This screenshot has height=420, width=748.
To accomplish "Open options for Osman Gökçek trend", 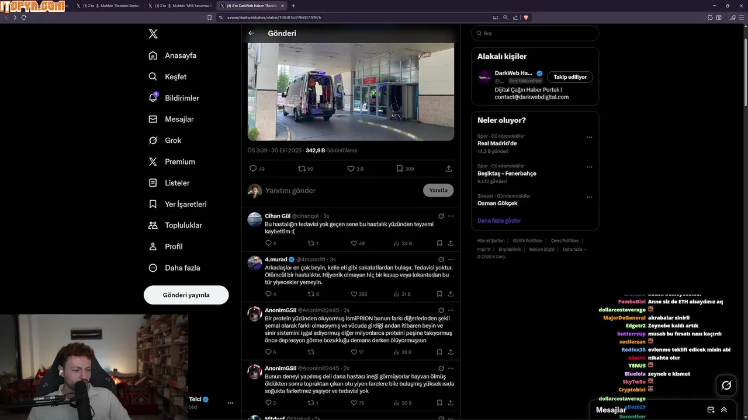I will point(589,197).
